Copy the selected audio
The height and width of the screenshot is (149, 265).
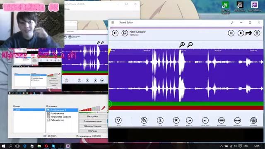tap(144, 120)
